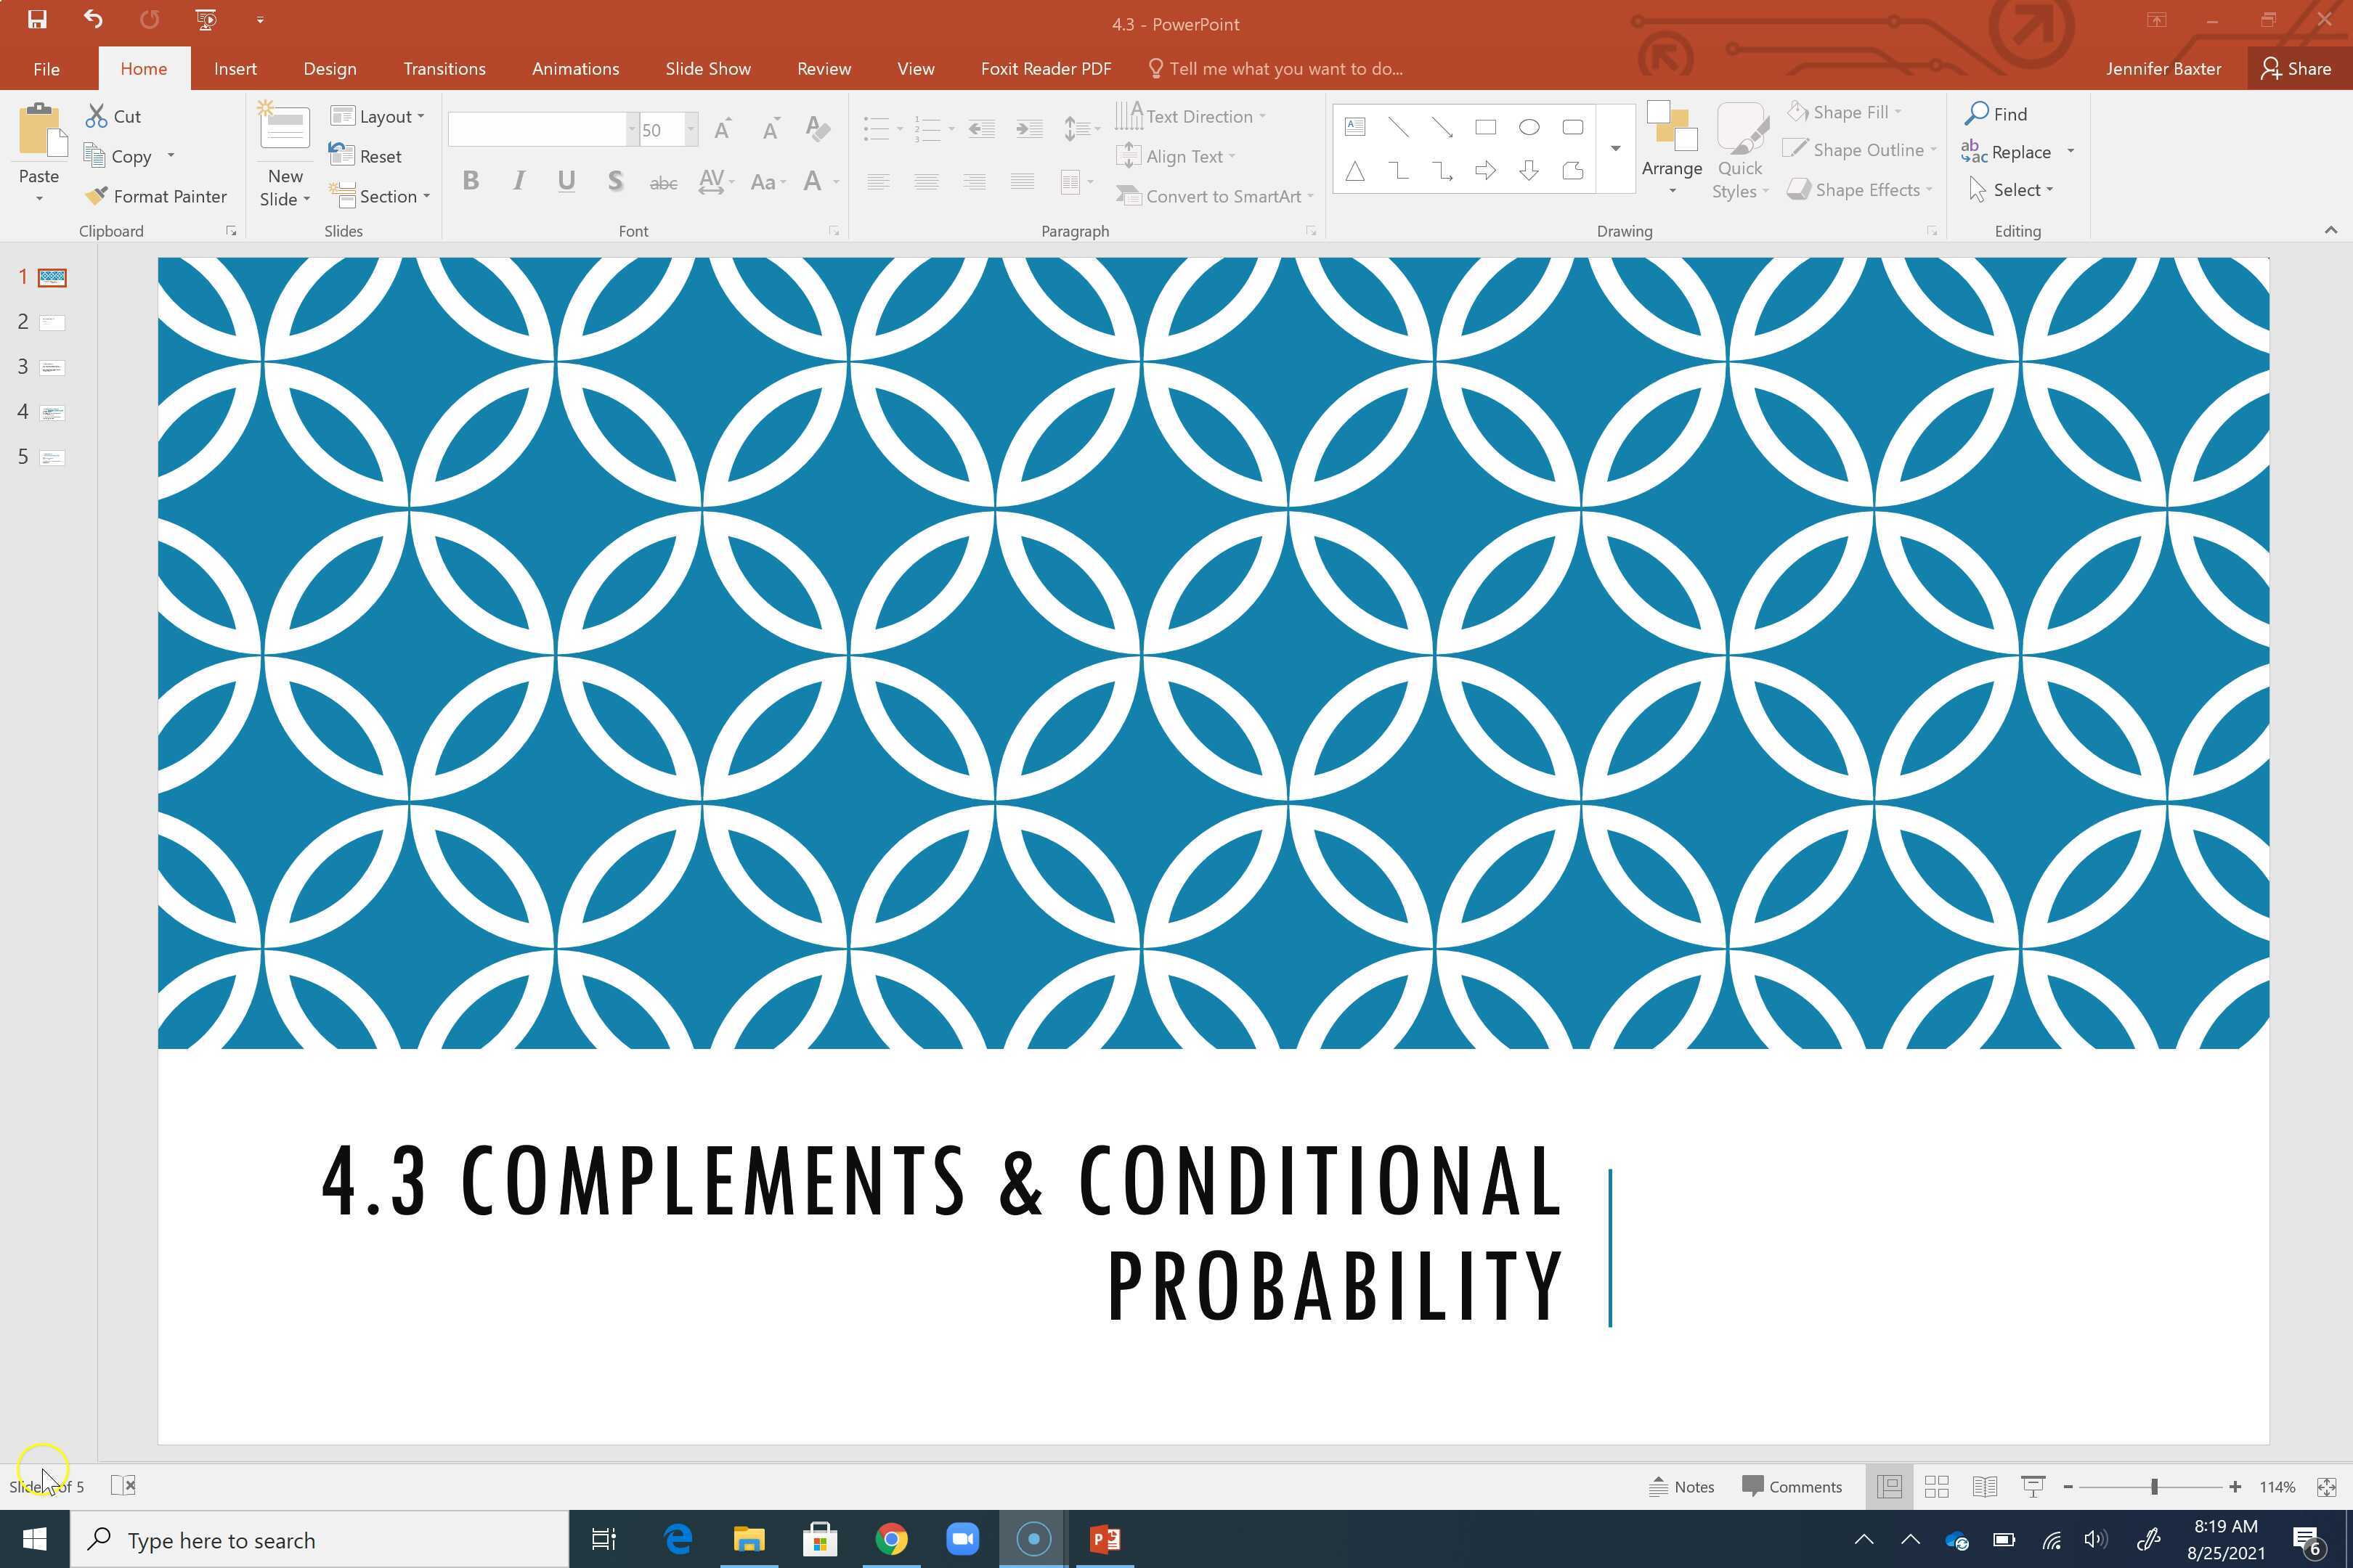Image resolution: width=2353 pixels, height=1568 pixels.
Task: Start presentation from beginning icon
Action: (206, 19)
